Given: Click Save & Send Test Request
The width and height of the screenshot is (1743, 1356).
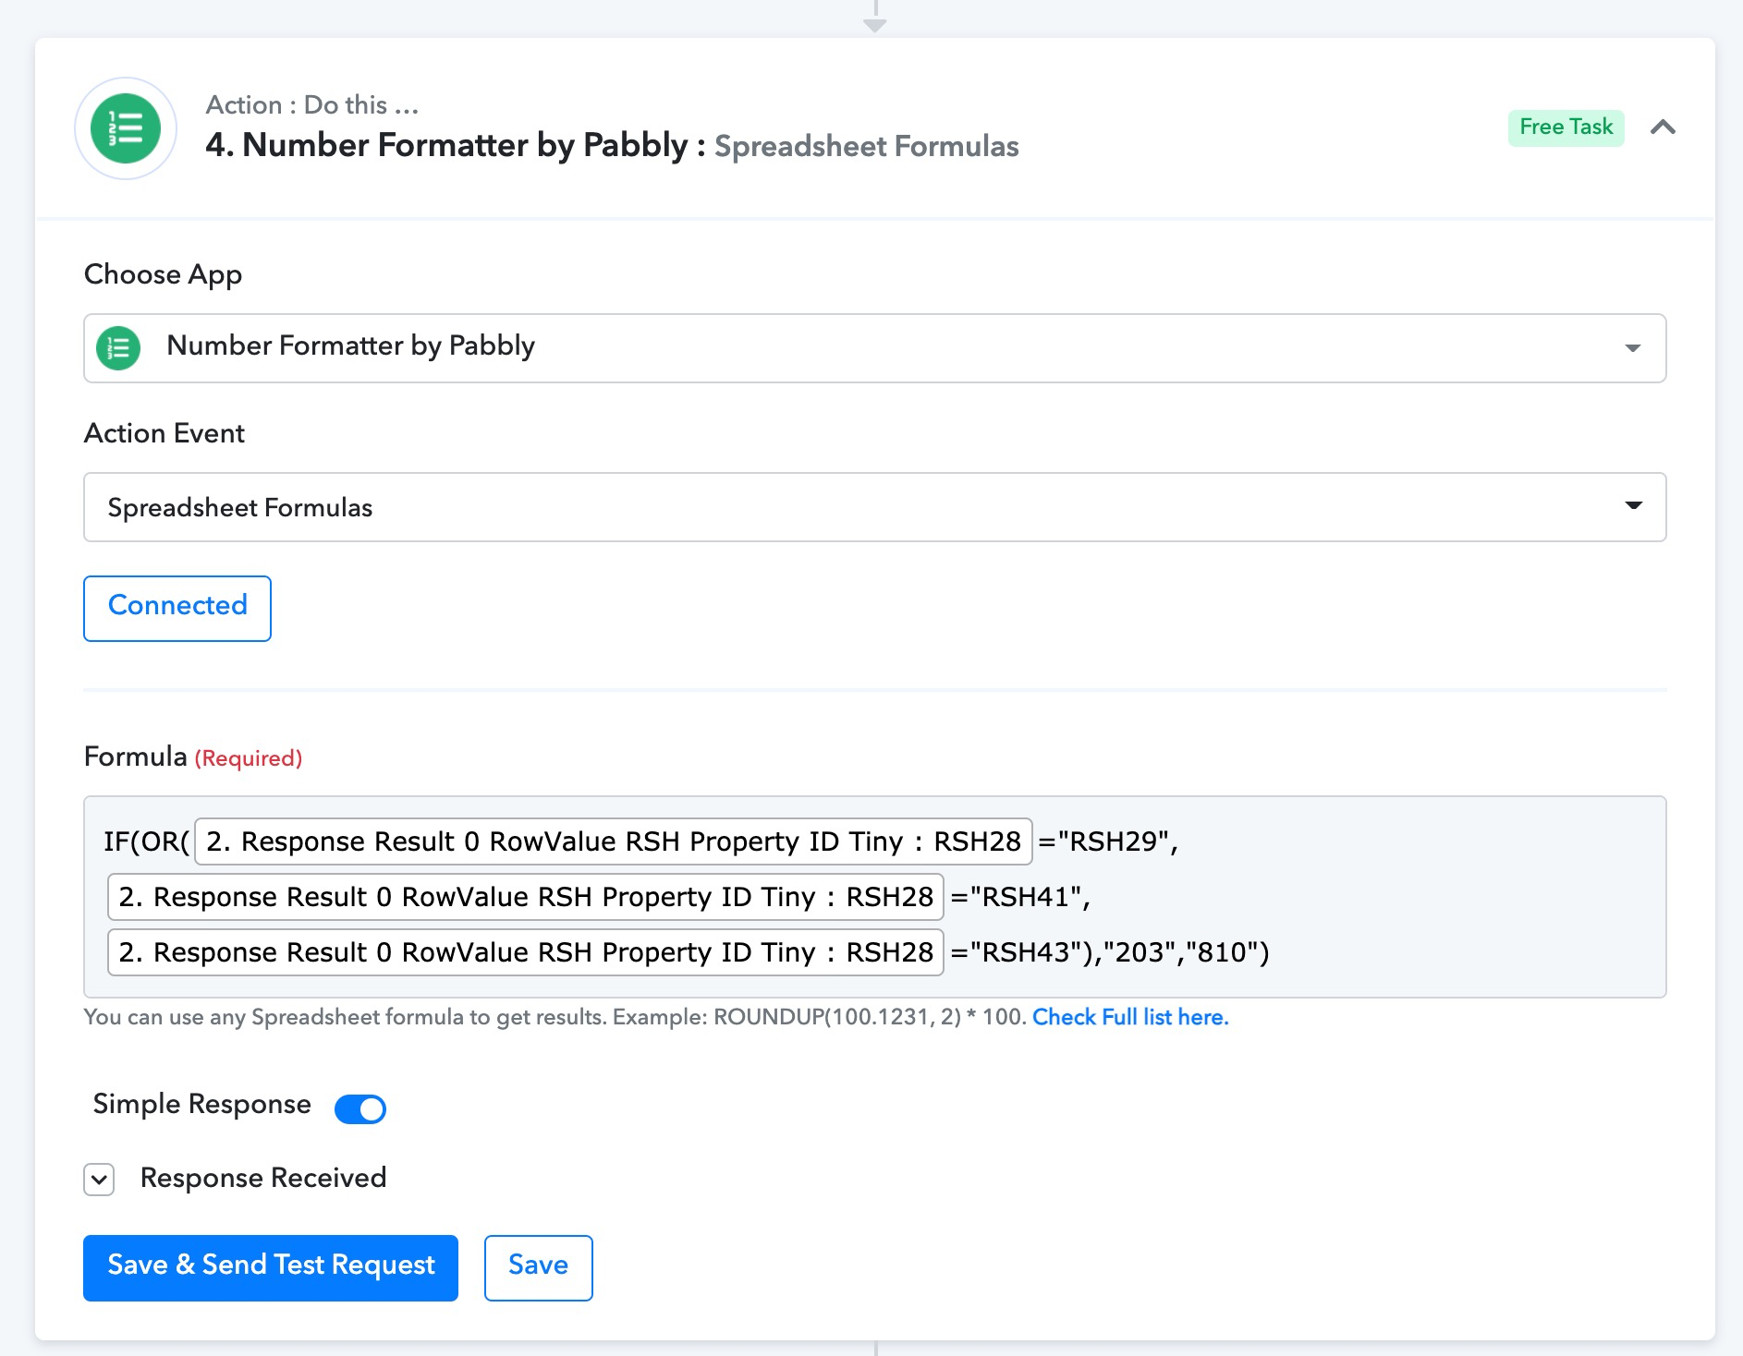Looking at the screenshot, I should click(271, 1267).
